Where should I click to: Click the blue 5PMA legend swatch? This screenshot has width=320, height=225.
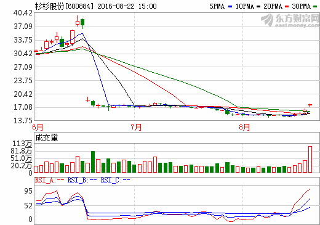click(x=230, y=7)
